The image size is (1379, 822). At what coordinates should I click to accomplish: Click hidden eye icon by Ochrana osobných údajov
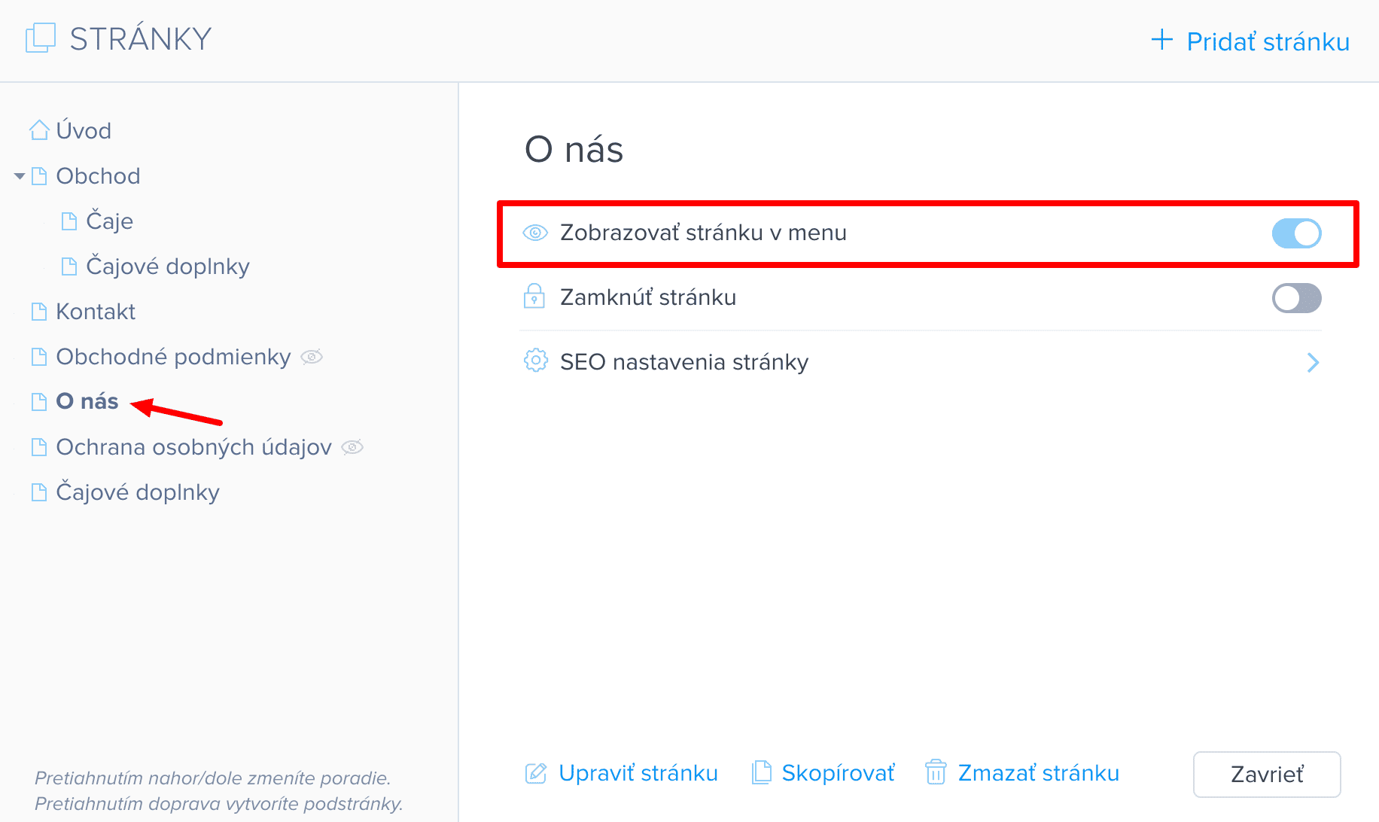352,447
